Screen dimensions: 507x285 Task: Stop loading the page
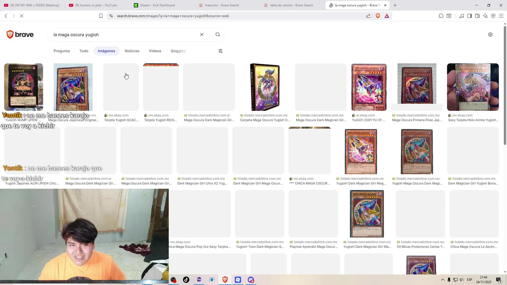[21, 16]
